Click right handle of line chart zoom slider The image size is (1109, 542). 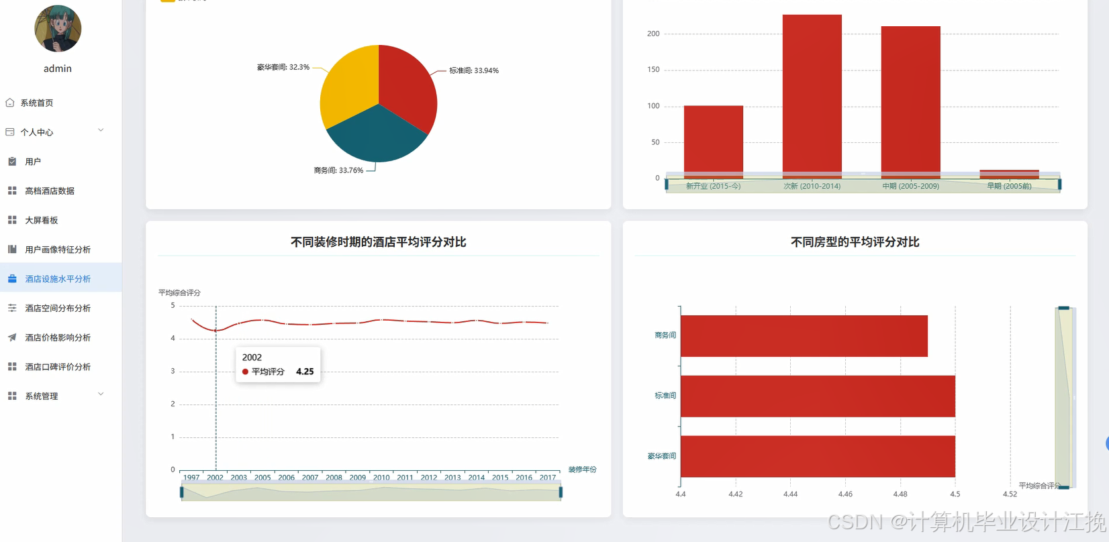point(561,492)
